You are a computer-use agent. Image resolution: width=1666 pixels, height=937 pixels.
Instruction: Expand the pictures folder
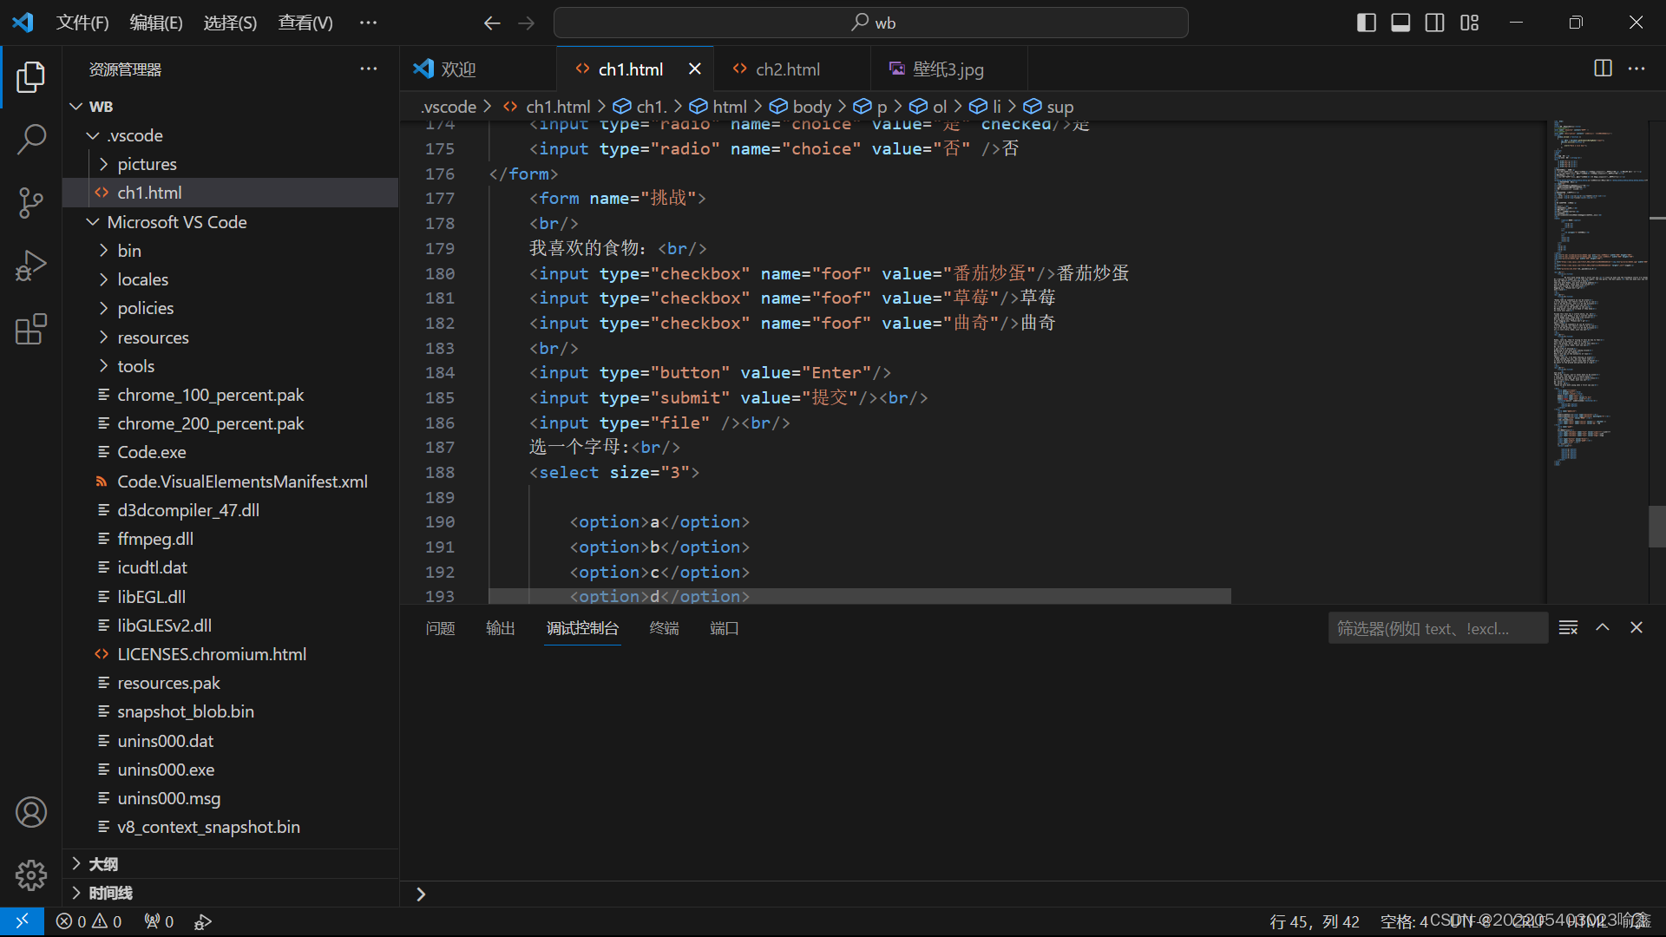(x=147, y=164)
